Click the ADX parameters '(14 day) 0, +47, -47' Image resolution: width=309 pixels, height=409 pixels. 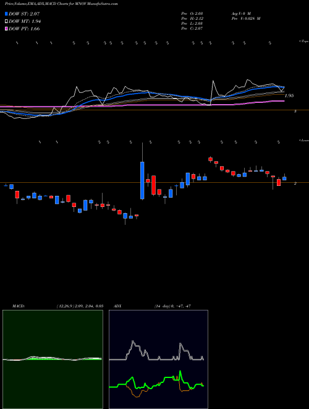click(172, 306)
